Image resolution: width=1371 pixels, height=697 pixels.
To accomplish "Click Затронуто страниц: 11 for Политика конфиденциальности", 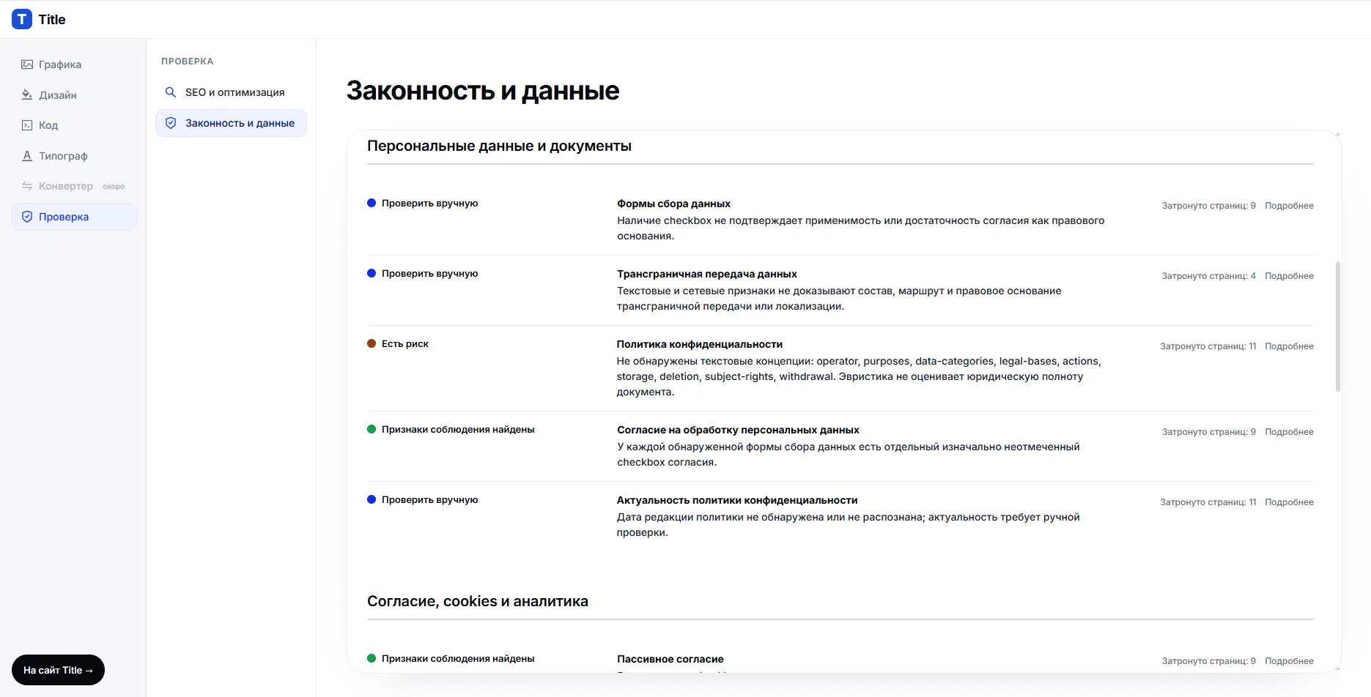I will (x=1208, y=346).
